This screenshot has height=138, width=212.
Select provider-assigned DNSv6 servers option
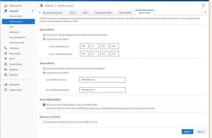coord(44,68)
